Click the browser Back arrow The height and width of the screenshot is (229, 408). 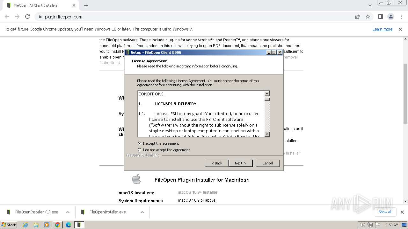7,17
